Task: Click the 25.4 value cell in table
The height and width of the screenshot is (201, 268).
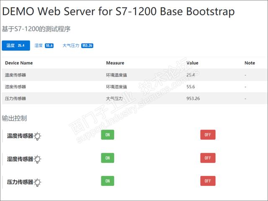Action: (191, 75)
